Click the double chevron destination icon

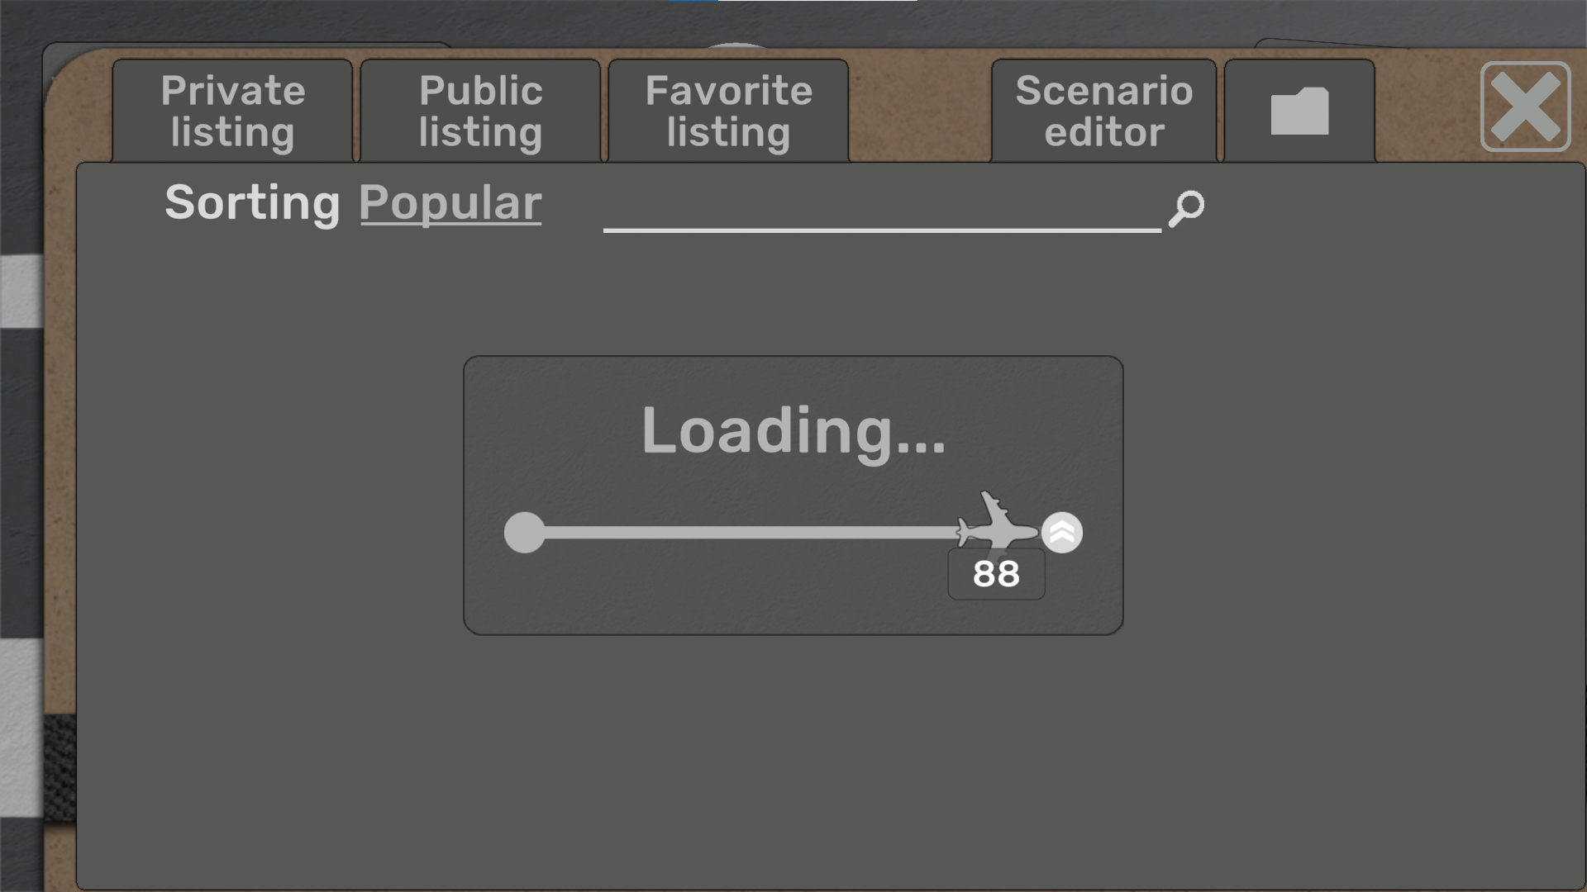click(1062, 533)
